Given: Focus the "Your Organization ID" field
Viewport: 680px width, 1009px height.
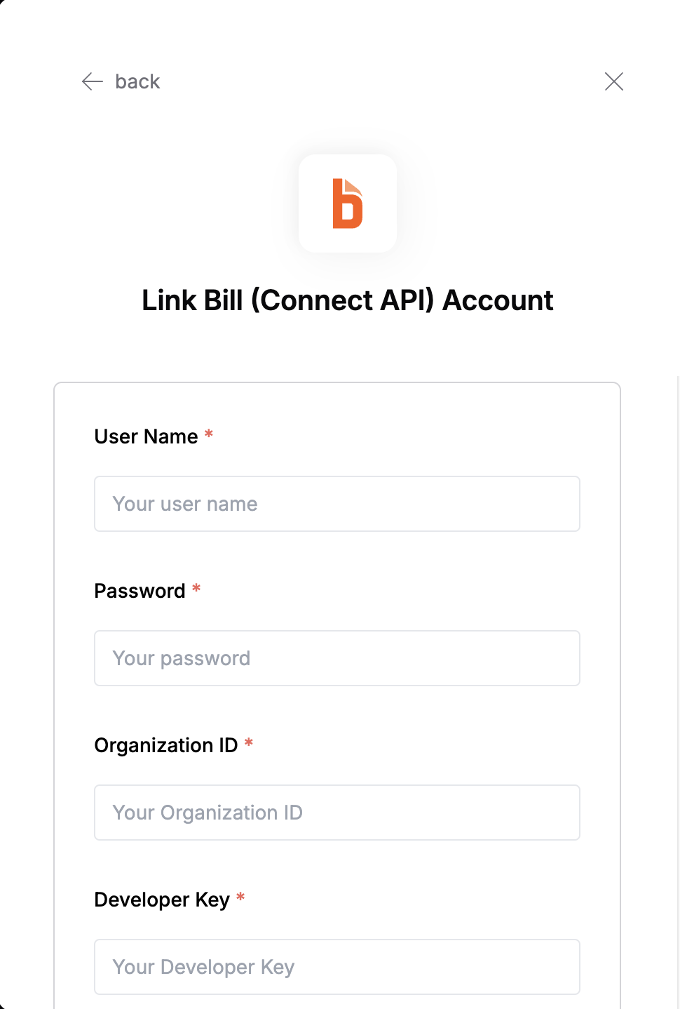Looking at the screenshot, I should (x=337, y=813).
